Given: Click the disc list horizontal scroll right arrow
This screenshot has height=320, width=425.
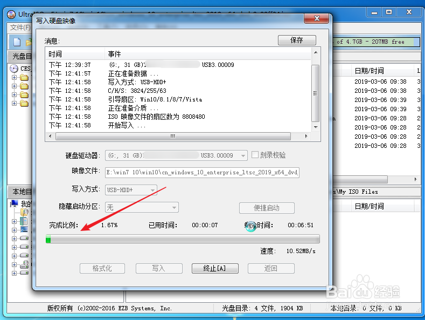Looking at the screenshot, I should coord(415,179).
